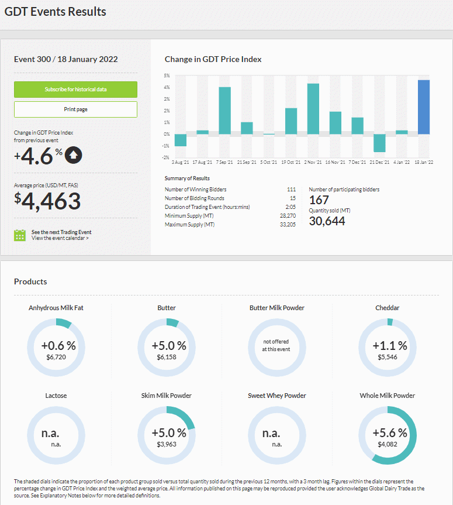Click the +4.6 % index change value
Image resolution: width=453 pixels, height=505 pixels.
(x=39, y=156)
